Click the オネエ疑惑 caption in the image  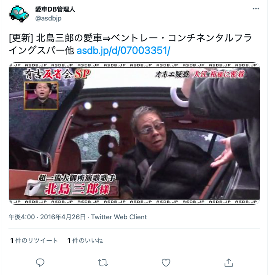(172, 74)
